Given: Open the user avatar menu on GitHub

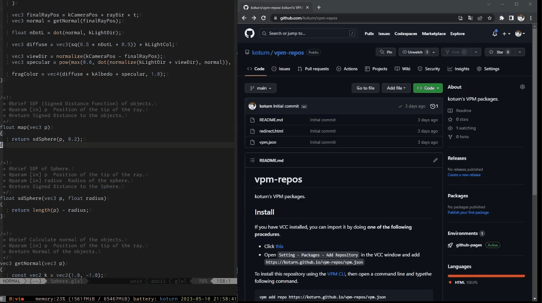Looking at the screenshot, I should click(x=520, y=33).
